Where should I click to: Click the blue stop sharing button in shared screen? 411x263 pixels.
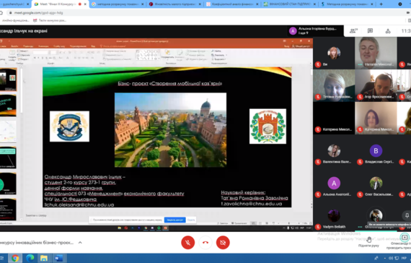tap(174, 220)
